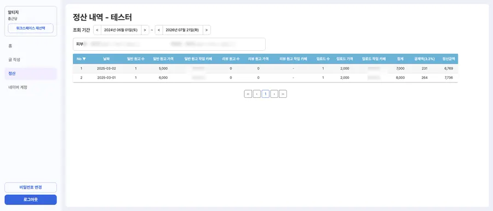Image resolution: width=493 pixels, height=211 pixels.
Task: Select 정산 in the sidebar
Action: pos(31,73)
